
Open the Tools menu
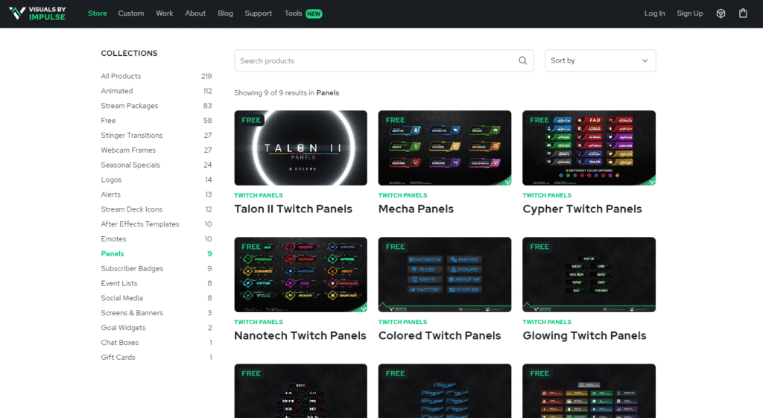click(293, 13)
